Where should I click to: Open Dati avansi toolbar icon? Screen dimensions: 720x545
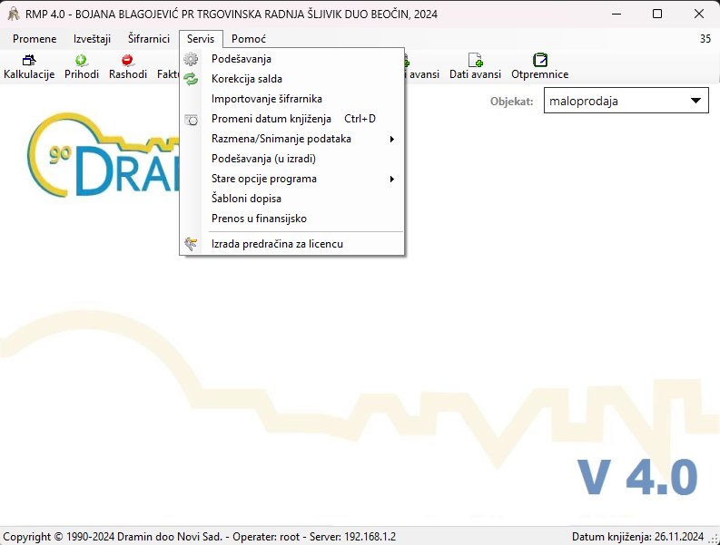click(475, 60)
